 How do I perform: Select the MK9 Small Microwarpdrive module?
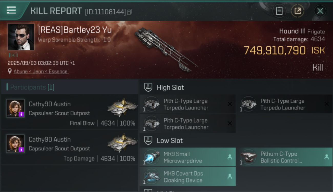point(188,157)
